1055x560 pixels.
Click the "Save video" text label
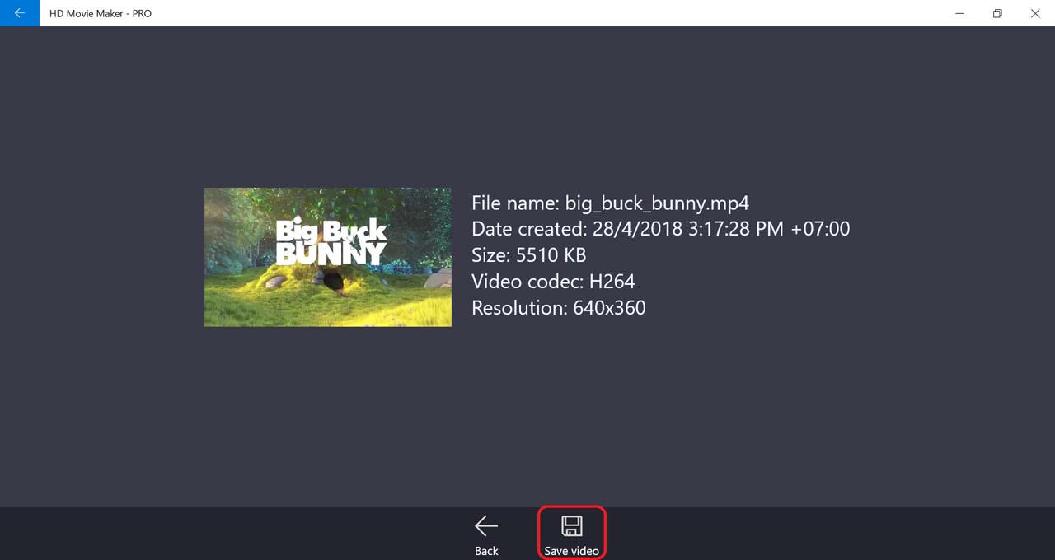point(571,551)
